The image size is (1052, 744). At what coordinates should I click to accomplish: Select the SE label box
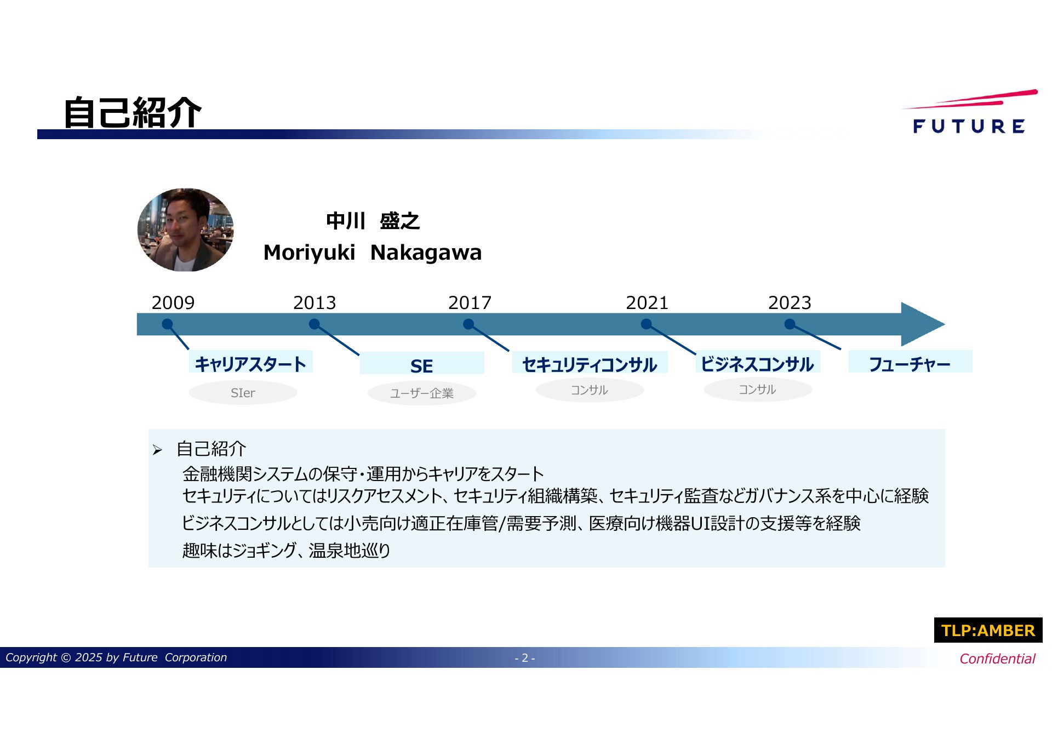[422, 363]
